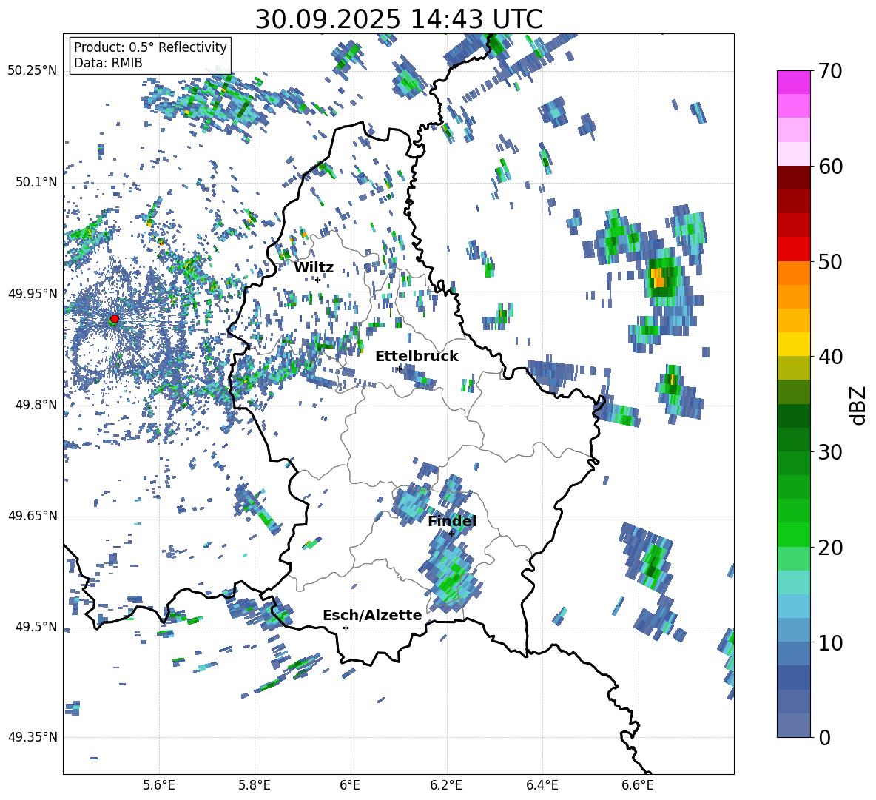
Task: Click the 50.25°N latitude label
Action: [x=33, y=71]
